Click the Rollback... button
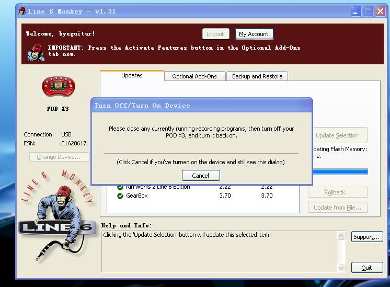 click(x=338, y=192)
